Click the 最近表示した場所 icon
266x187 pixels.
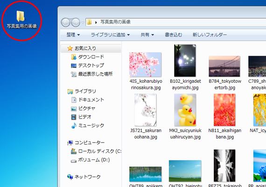[x=74, y=74]
